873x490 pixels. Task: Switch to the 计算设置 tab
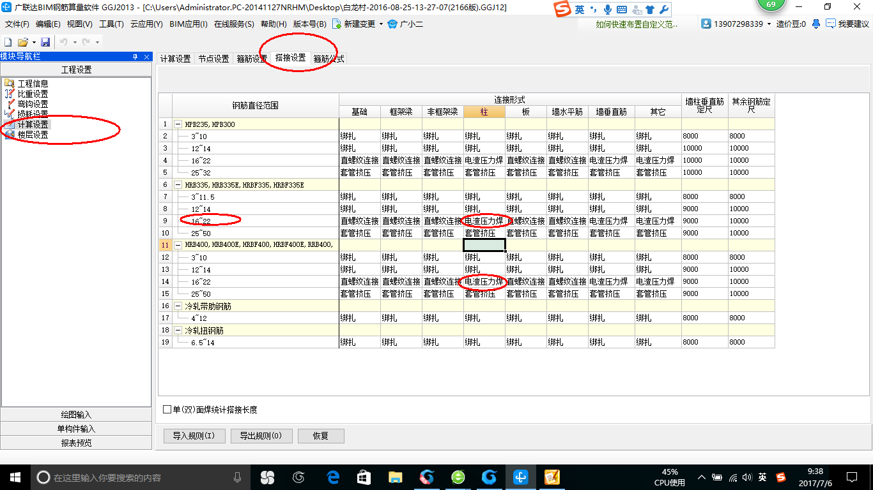[x=175, y=59]
